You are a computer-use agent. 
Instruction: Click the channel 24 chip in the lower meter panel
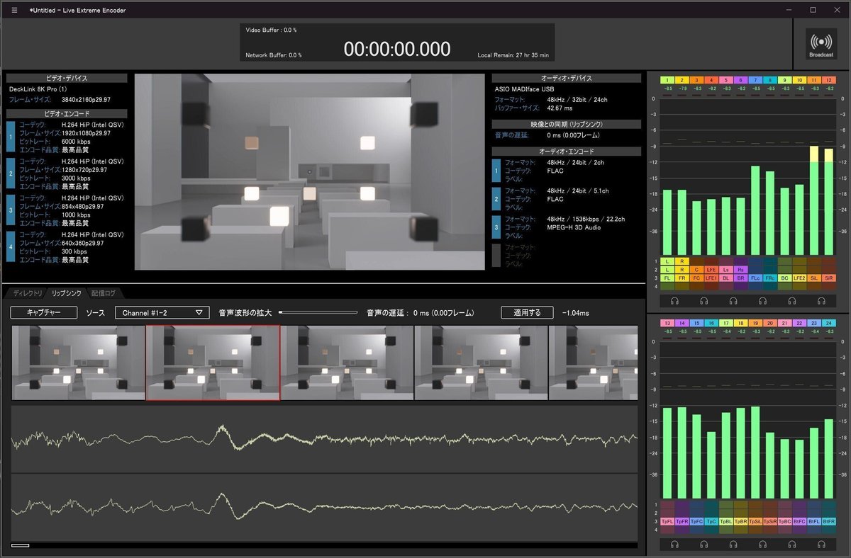[x=828, y=322]
